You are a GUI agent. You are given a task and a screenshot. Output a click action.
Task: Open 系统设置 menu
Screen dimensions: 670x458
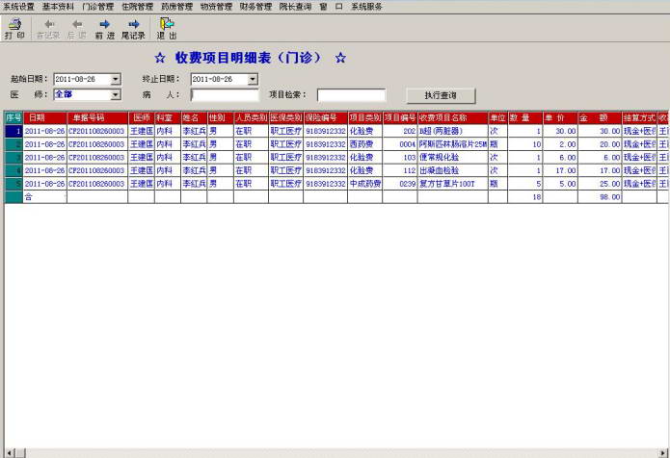pyautogui.click(x=19, y=7)
